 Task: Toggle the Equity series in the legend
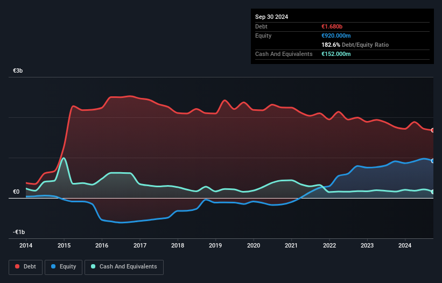[x=64, y=267]
